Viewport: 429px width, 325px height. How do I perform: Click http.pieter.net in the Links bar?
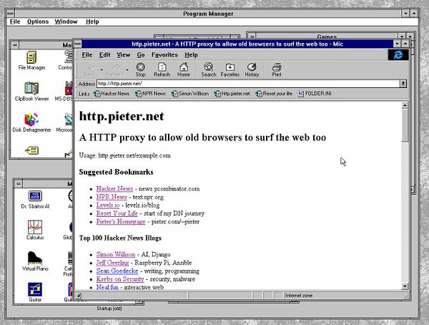click(232, 94)
